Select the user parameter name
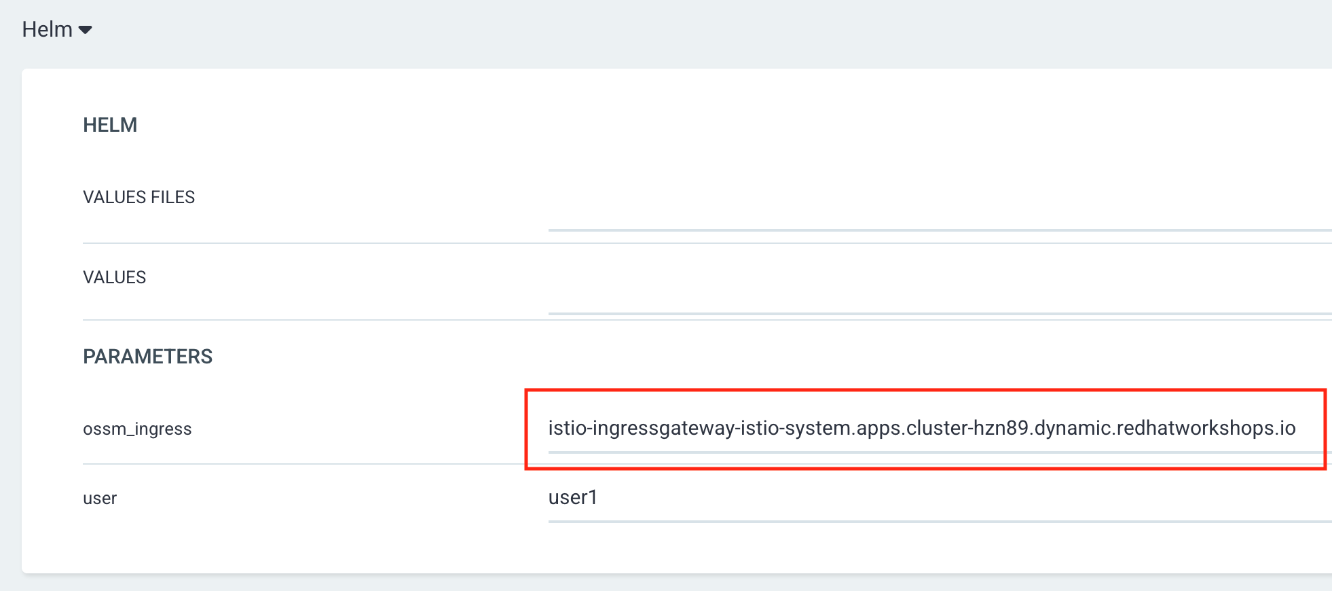The width and height of the screenshot is (1332, 591). (100, 499)
